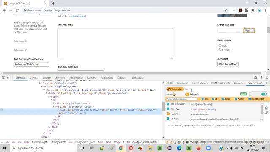Open the Event Listeners sidebar tab

coord(200,83)
